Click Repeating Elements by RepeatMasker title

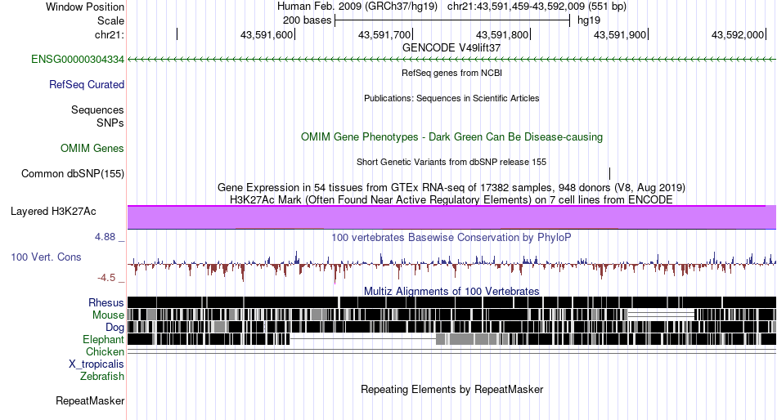tap(451, 389)
